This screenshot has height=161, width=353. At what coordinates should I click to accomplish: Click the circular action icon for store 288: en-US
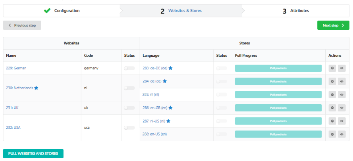pos(332,134)
